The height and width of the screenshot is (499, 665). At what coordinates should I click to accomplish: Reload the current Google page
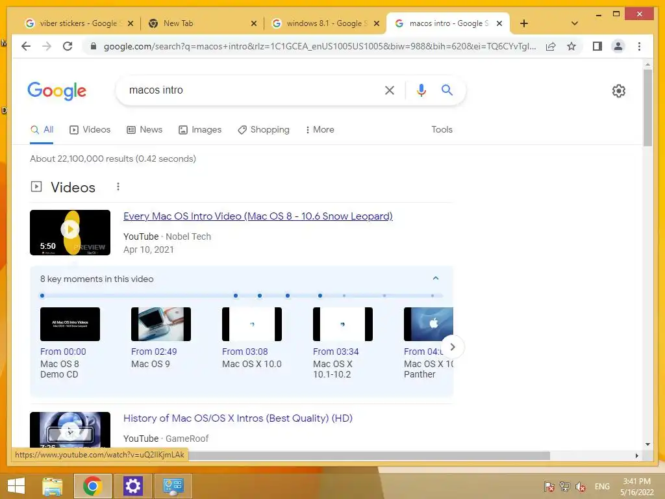click(68, 46)
